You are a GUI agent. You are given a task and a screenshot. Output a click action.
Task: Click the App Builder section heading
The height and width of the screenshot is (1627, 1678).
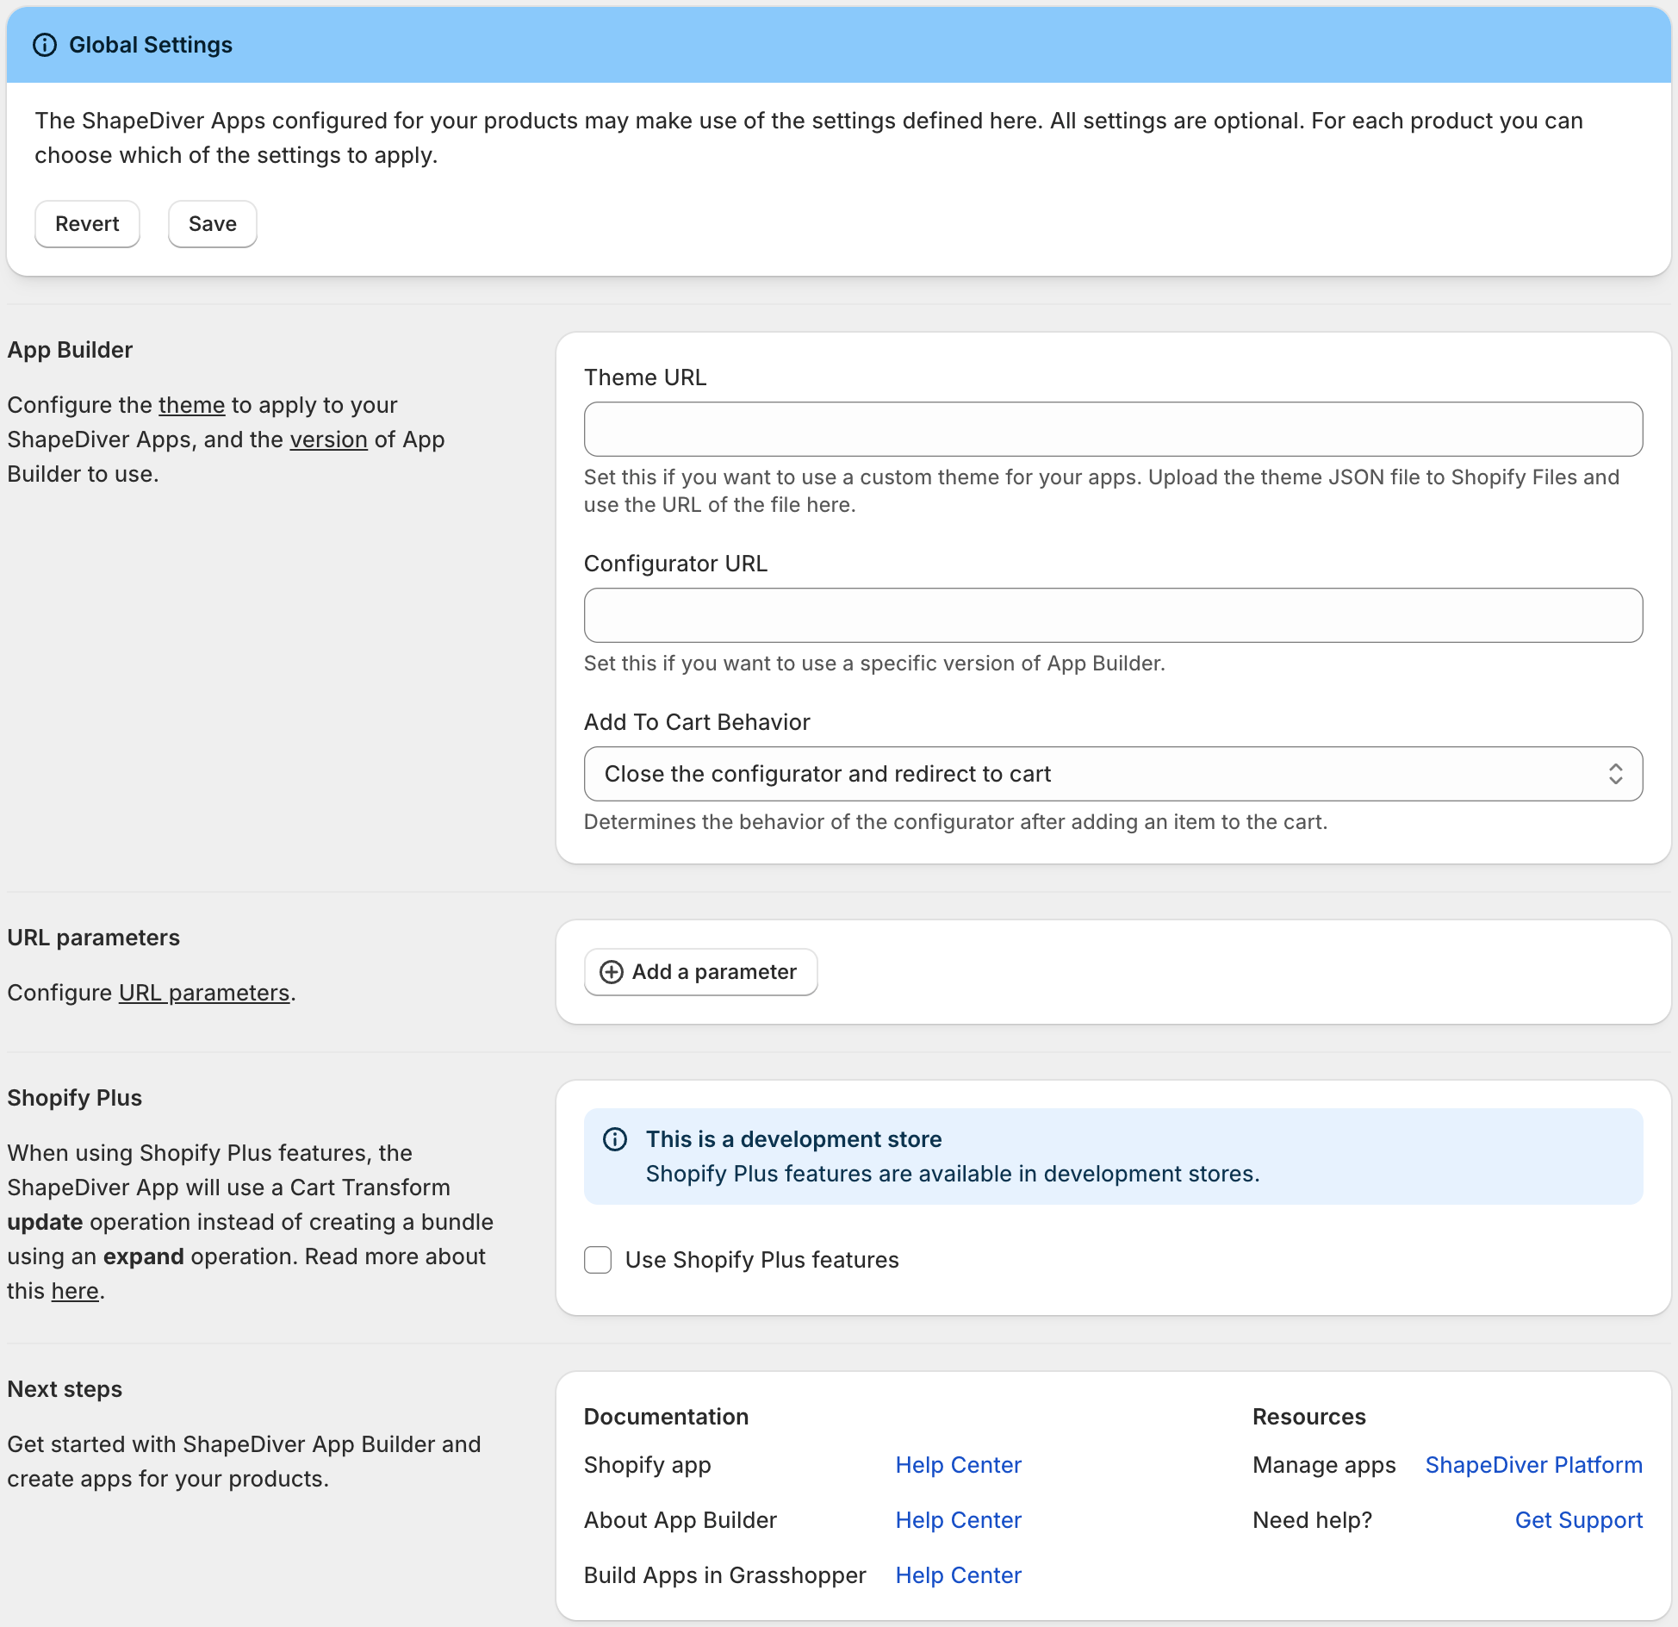(x=70, y=350)
